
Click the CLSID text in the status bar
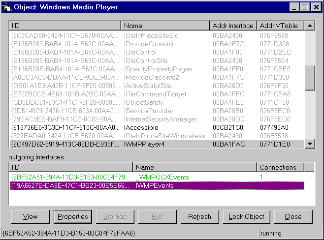[x=69, y=234]
